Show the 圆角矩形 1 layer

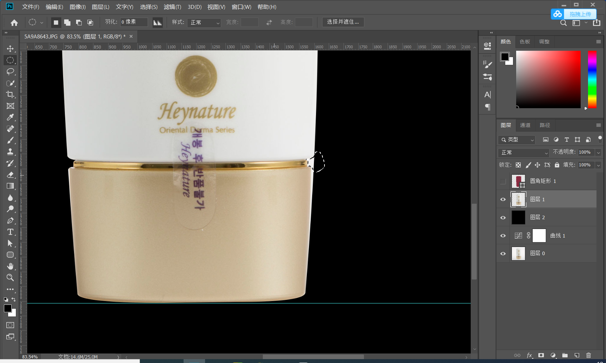click(x=503, y=181)
